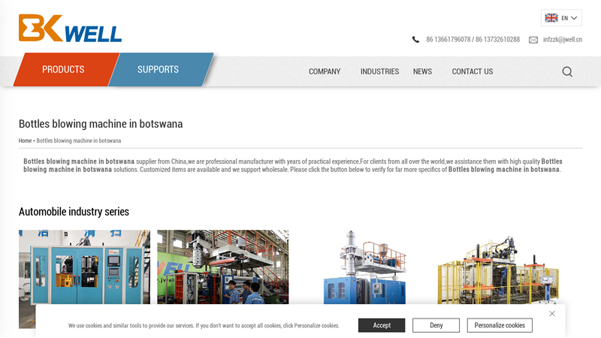Screen dimensions: 601x338
Task: Click the Home breadcrumb link
Action: (25, 140)
